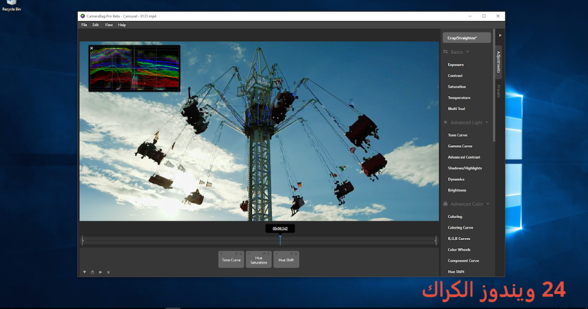Collapse the Basics section arrow
Viewport: 588px width, 309px height.
coord(467,52)
